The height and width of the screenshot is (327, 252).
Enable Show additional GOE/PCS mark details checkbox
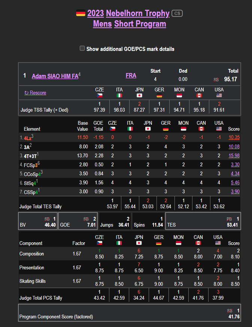point(82,48)
